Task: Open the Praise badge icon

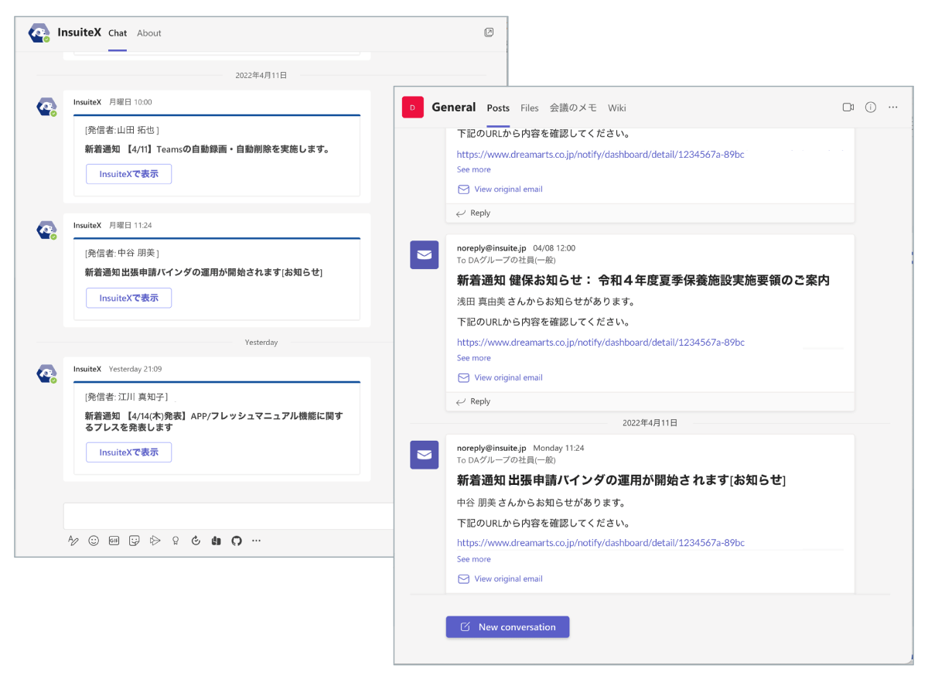Action: point(176,541)
